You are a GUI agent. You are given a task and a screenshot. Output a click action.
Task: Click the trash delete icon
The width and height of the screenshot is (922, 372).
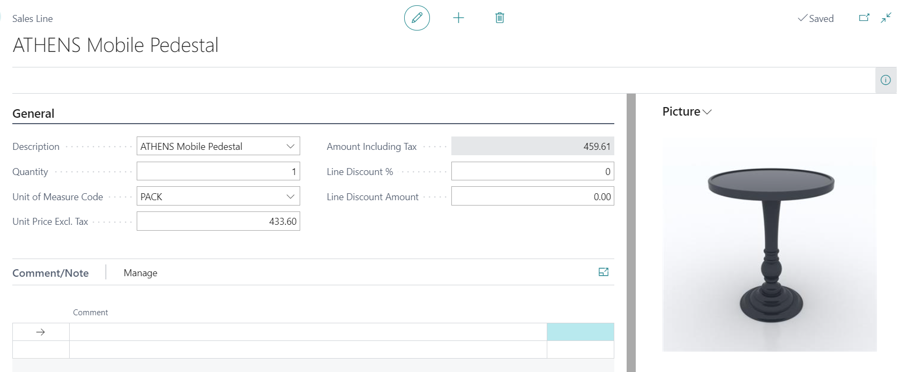(x=500, y=18)
